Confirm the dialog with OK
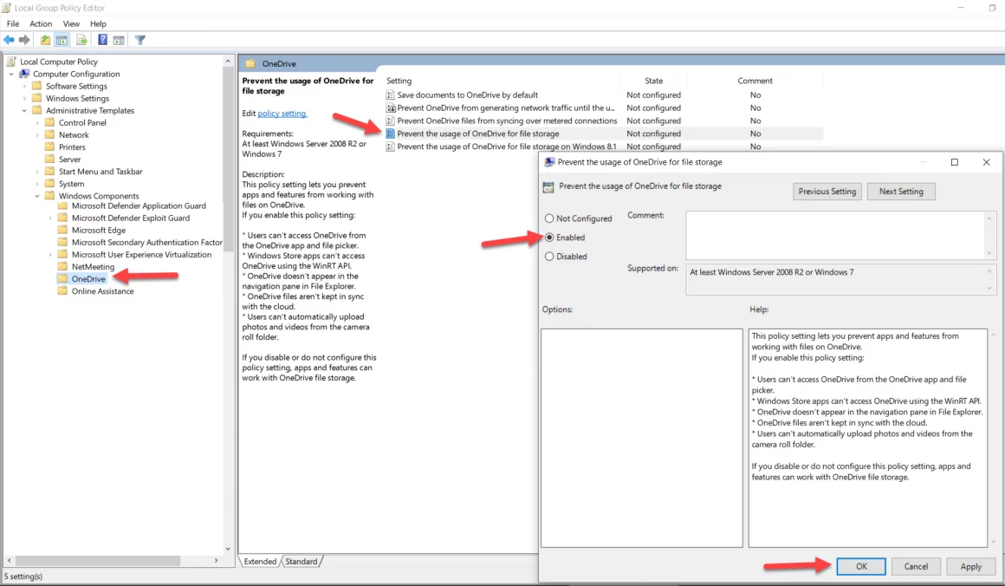 pos(861,566)
